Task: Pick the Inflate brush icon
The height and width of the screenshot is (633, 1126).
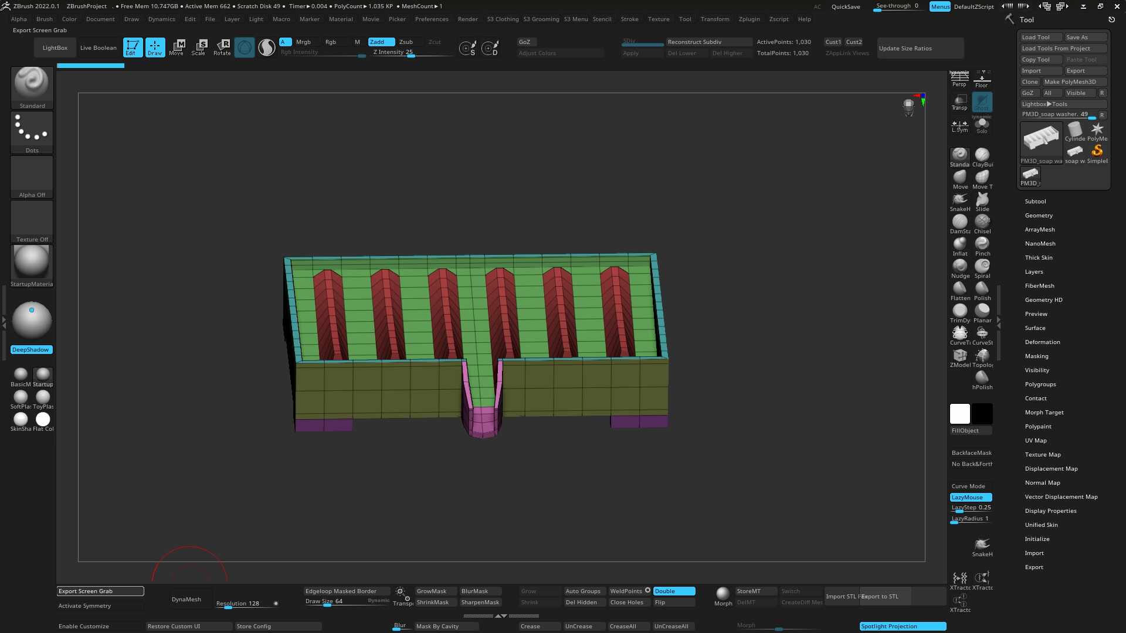Action: [x=960, y=246]
